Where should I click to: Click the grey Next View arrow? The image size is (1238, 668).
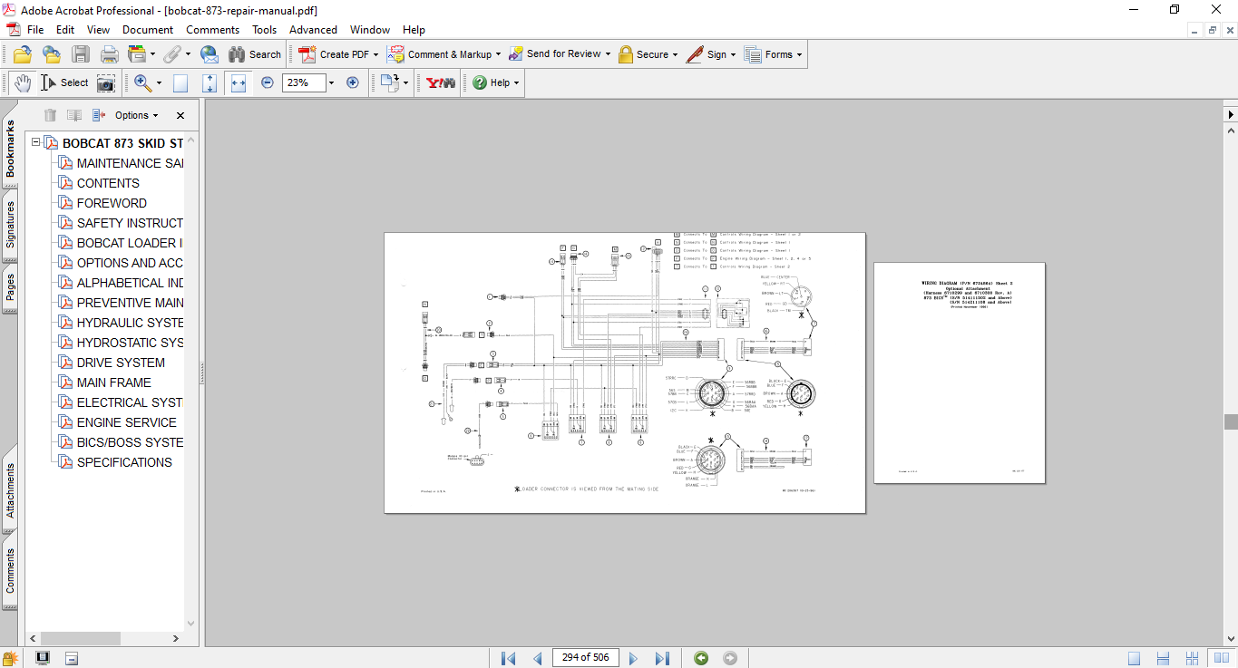(730, 658)
